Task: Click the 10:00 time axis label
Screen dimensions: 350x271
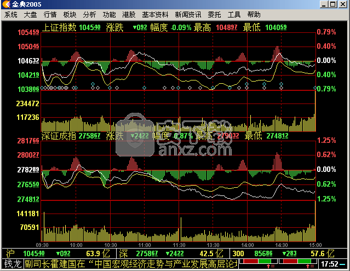Action: click(76, 245)
